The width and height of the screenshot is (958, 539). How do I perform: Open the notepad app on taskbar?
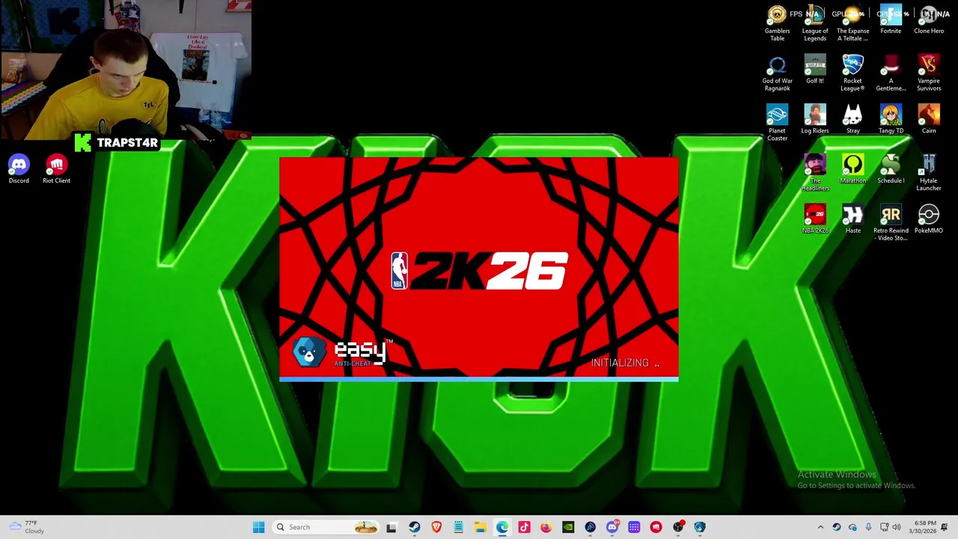point(458,527)
